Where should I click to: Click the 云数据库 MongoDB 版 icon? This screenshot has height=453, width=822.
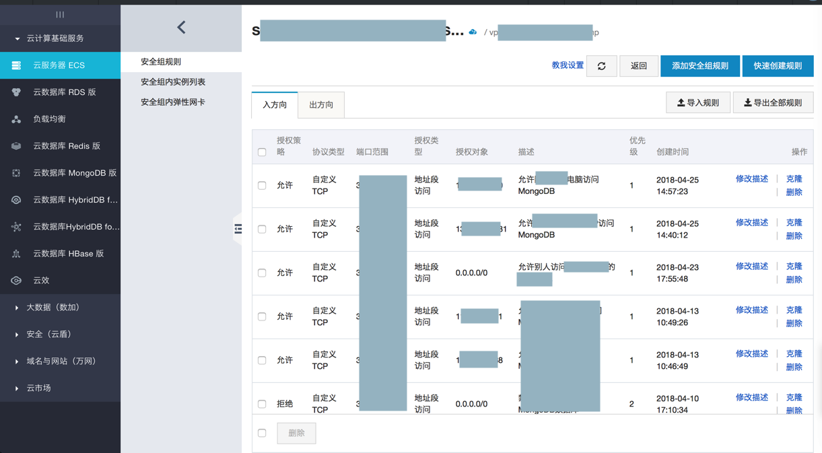click(x=16, y=173)
